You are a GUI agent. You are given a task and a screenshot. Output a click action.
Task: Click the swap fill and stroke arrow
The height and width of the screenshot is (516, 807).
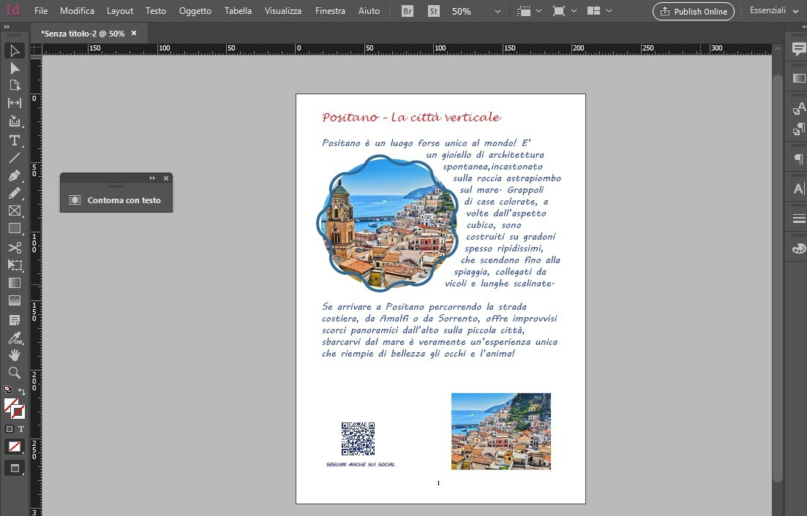point(22,391)
